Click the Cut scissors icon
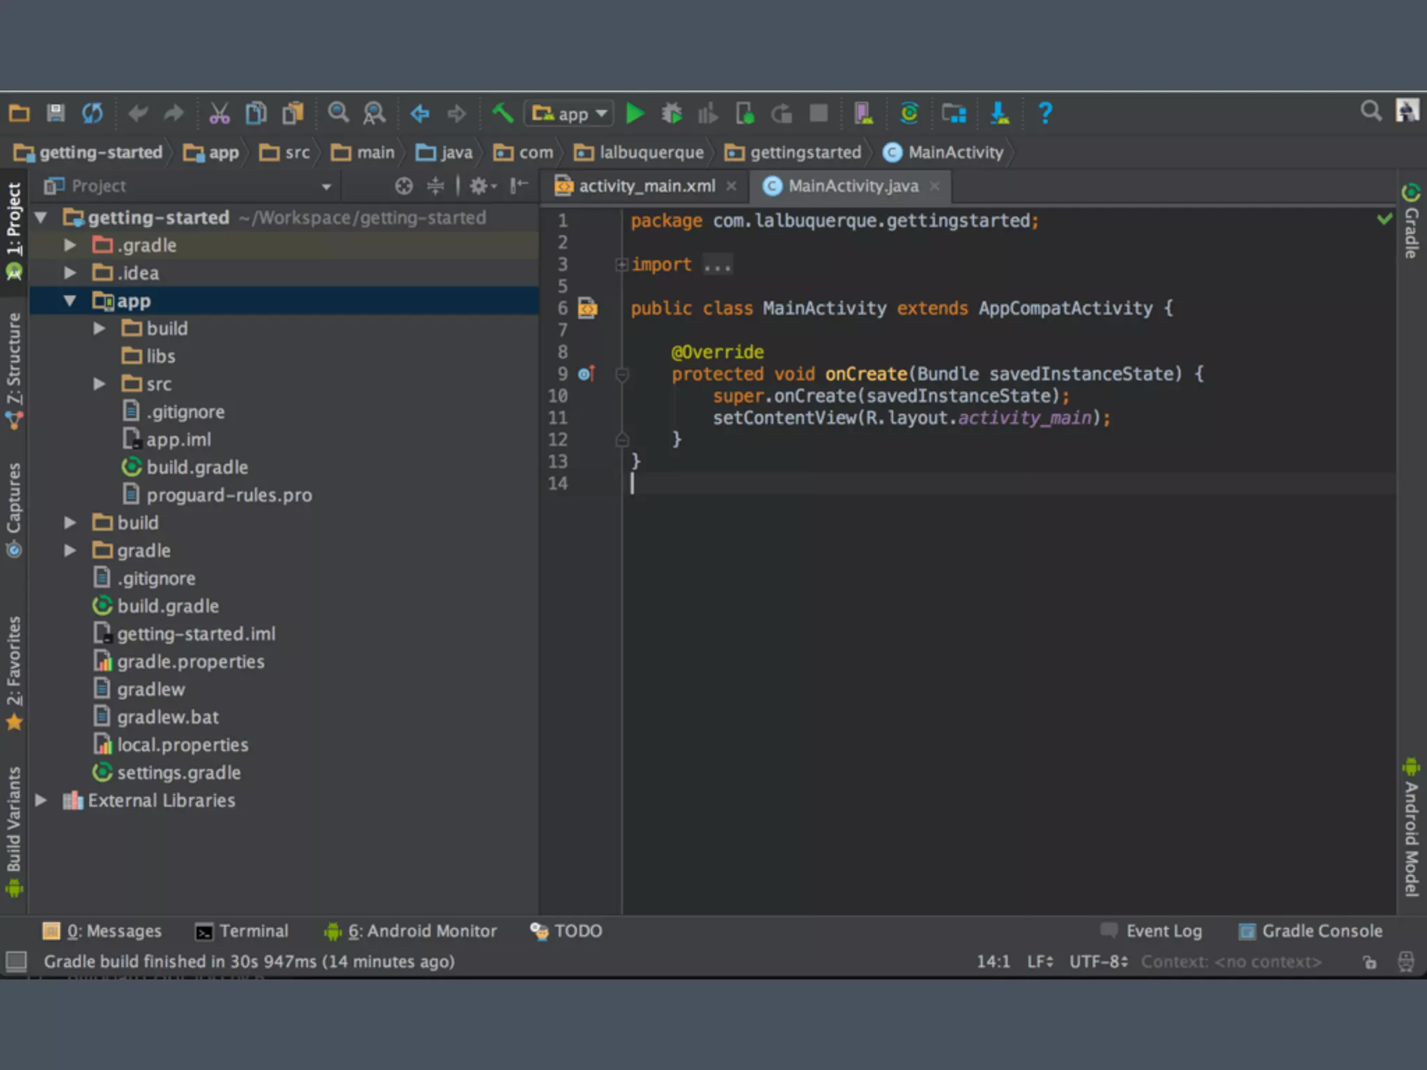 pyautogui.click(x=219, y=113)
